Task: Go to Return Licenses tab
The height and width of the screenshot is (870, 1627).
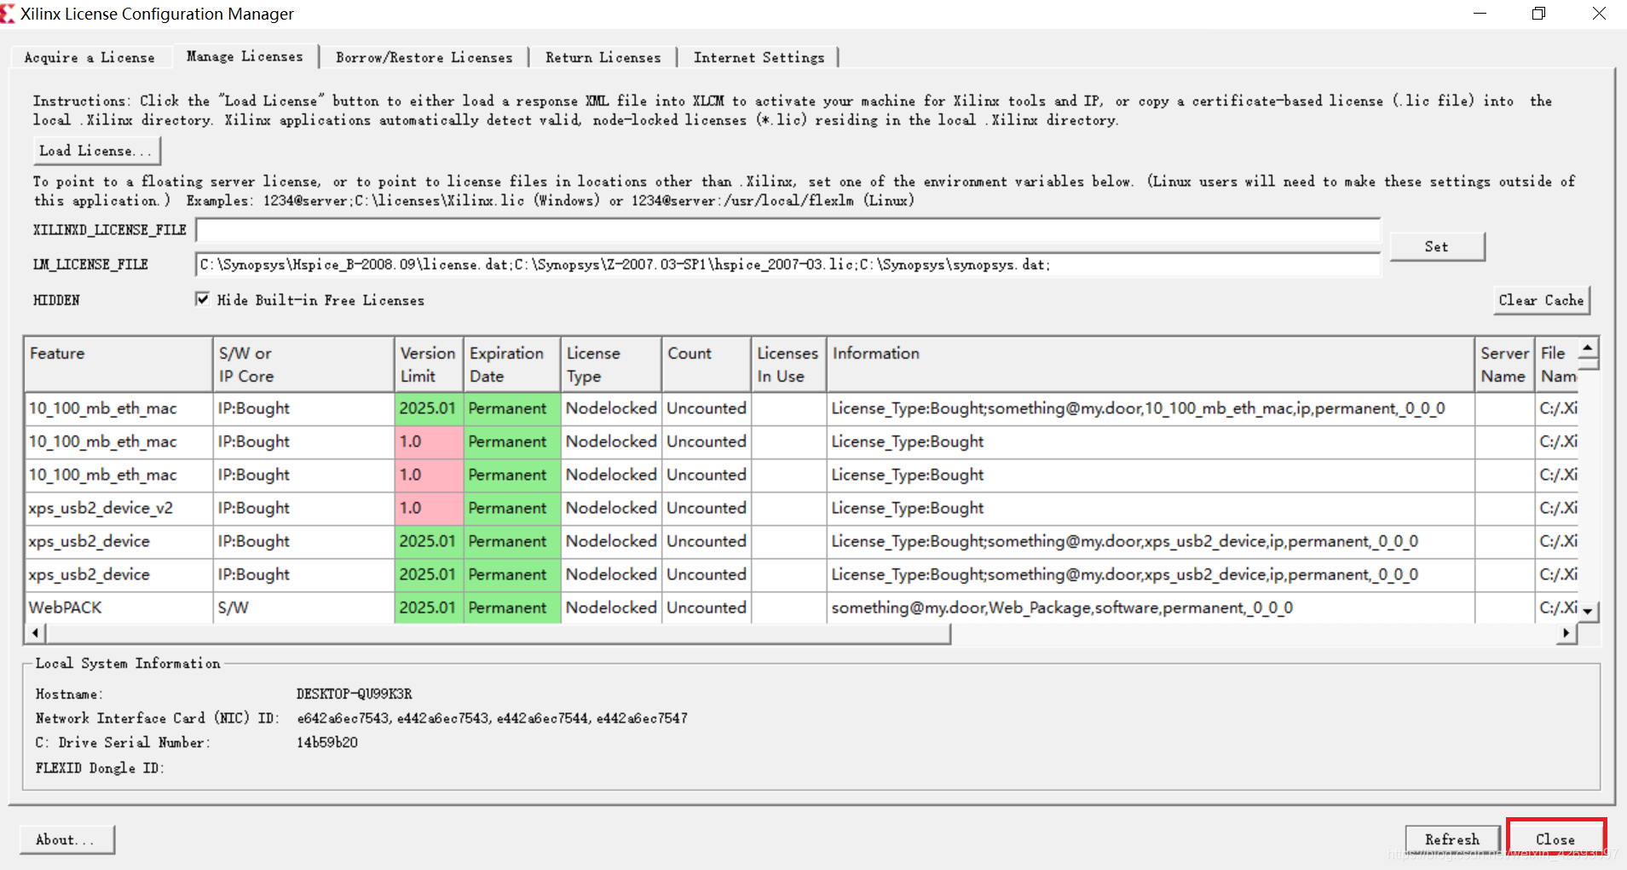Action: click(603, 57)
